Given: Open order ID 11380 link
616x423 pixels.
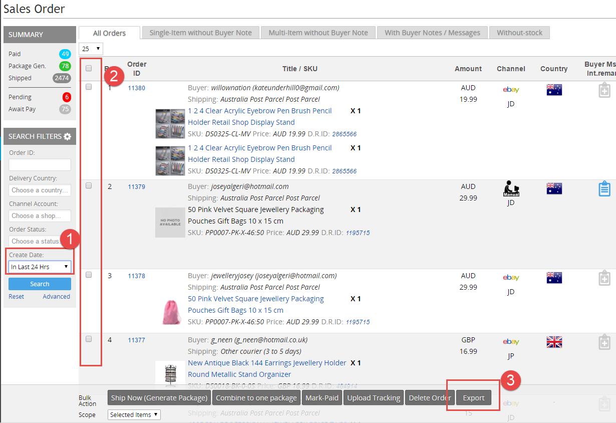Looking at the screenshot, I should click(x=136, y=88).
